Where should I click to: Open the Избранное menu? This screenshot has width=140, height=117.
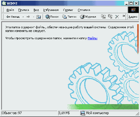pos(51,10)
